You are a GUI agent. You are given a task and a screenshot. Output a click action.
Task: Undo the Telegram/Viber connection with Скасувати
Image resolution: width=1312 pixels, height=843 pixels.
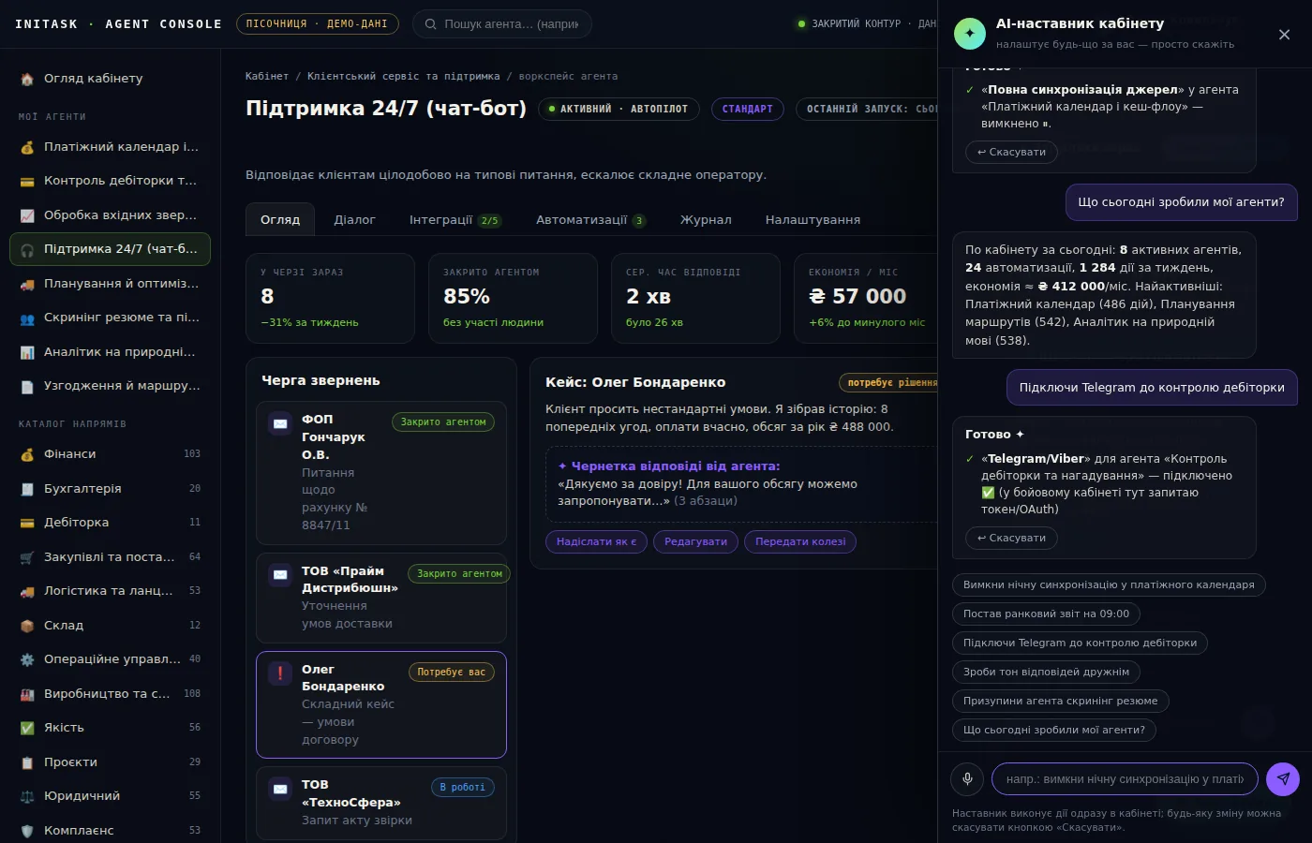[1011, 538]
